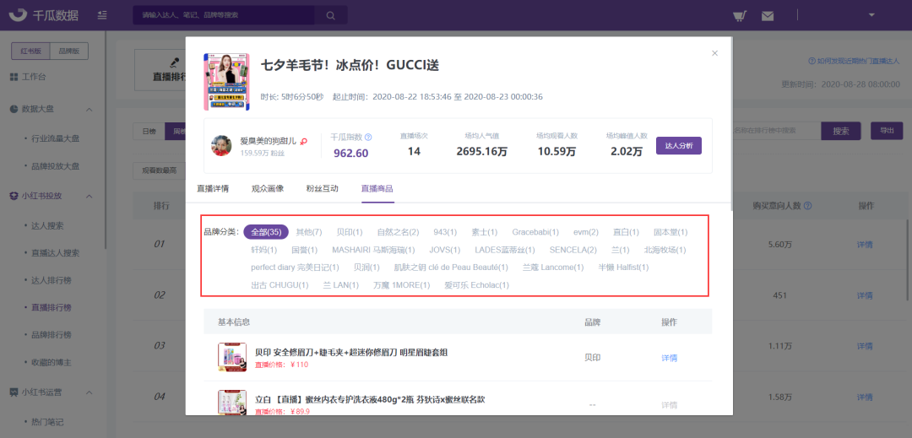The width and height of the screenshot is (912, 438).
Task: Filter by brand SENCELA(2)
Action: pyautogui.click(x=573, y=251)
